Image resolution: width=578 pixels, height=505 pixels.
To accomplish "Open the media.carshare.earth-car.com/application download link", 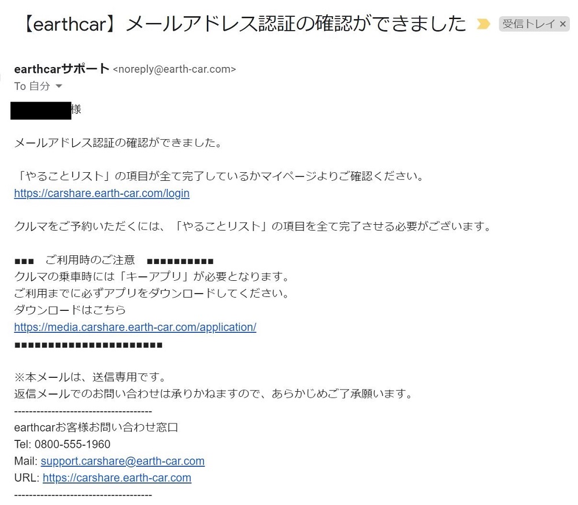I will tap(135, 327).
